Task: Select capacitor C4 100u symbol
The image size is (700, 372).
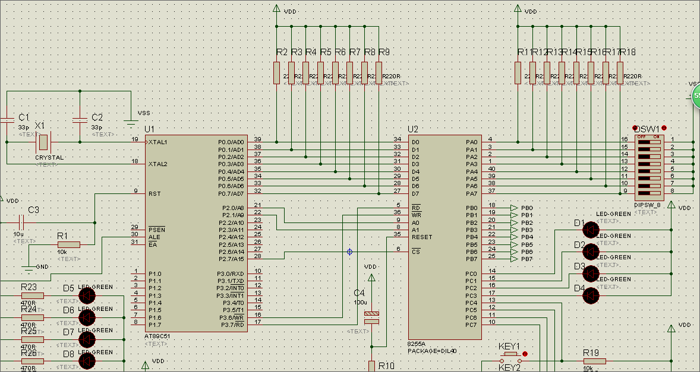Action: (x=371, y=317)
